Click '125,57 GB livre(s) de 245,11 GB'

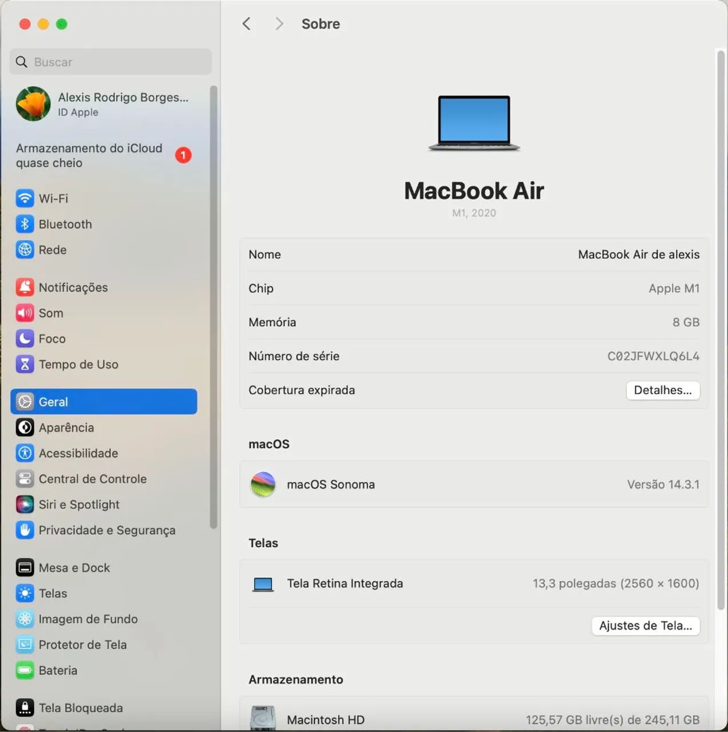(x=613, y=720)
